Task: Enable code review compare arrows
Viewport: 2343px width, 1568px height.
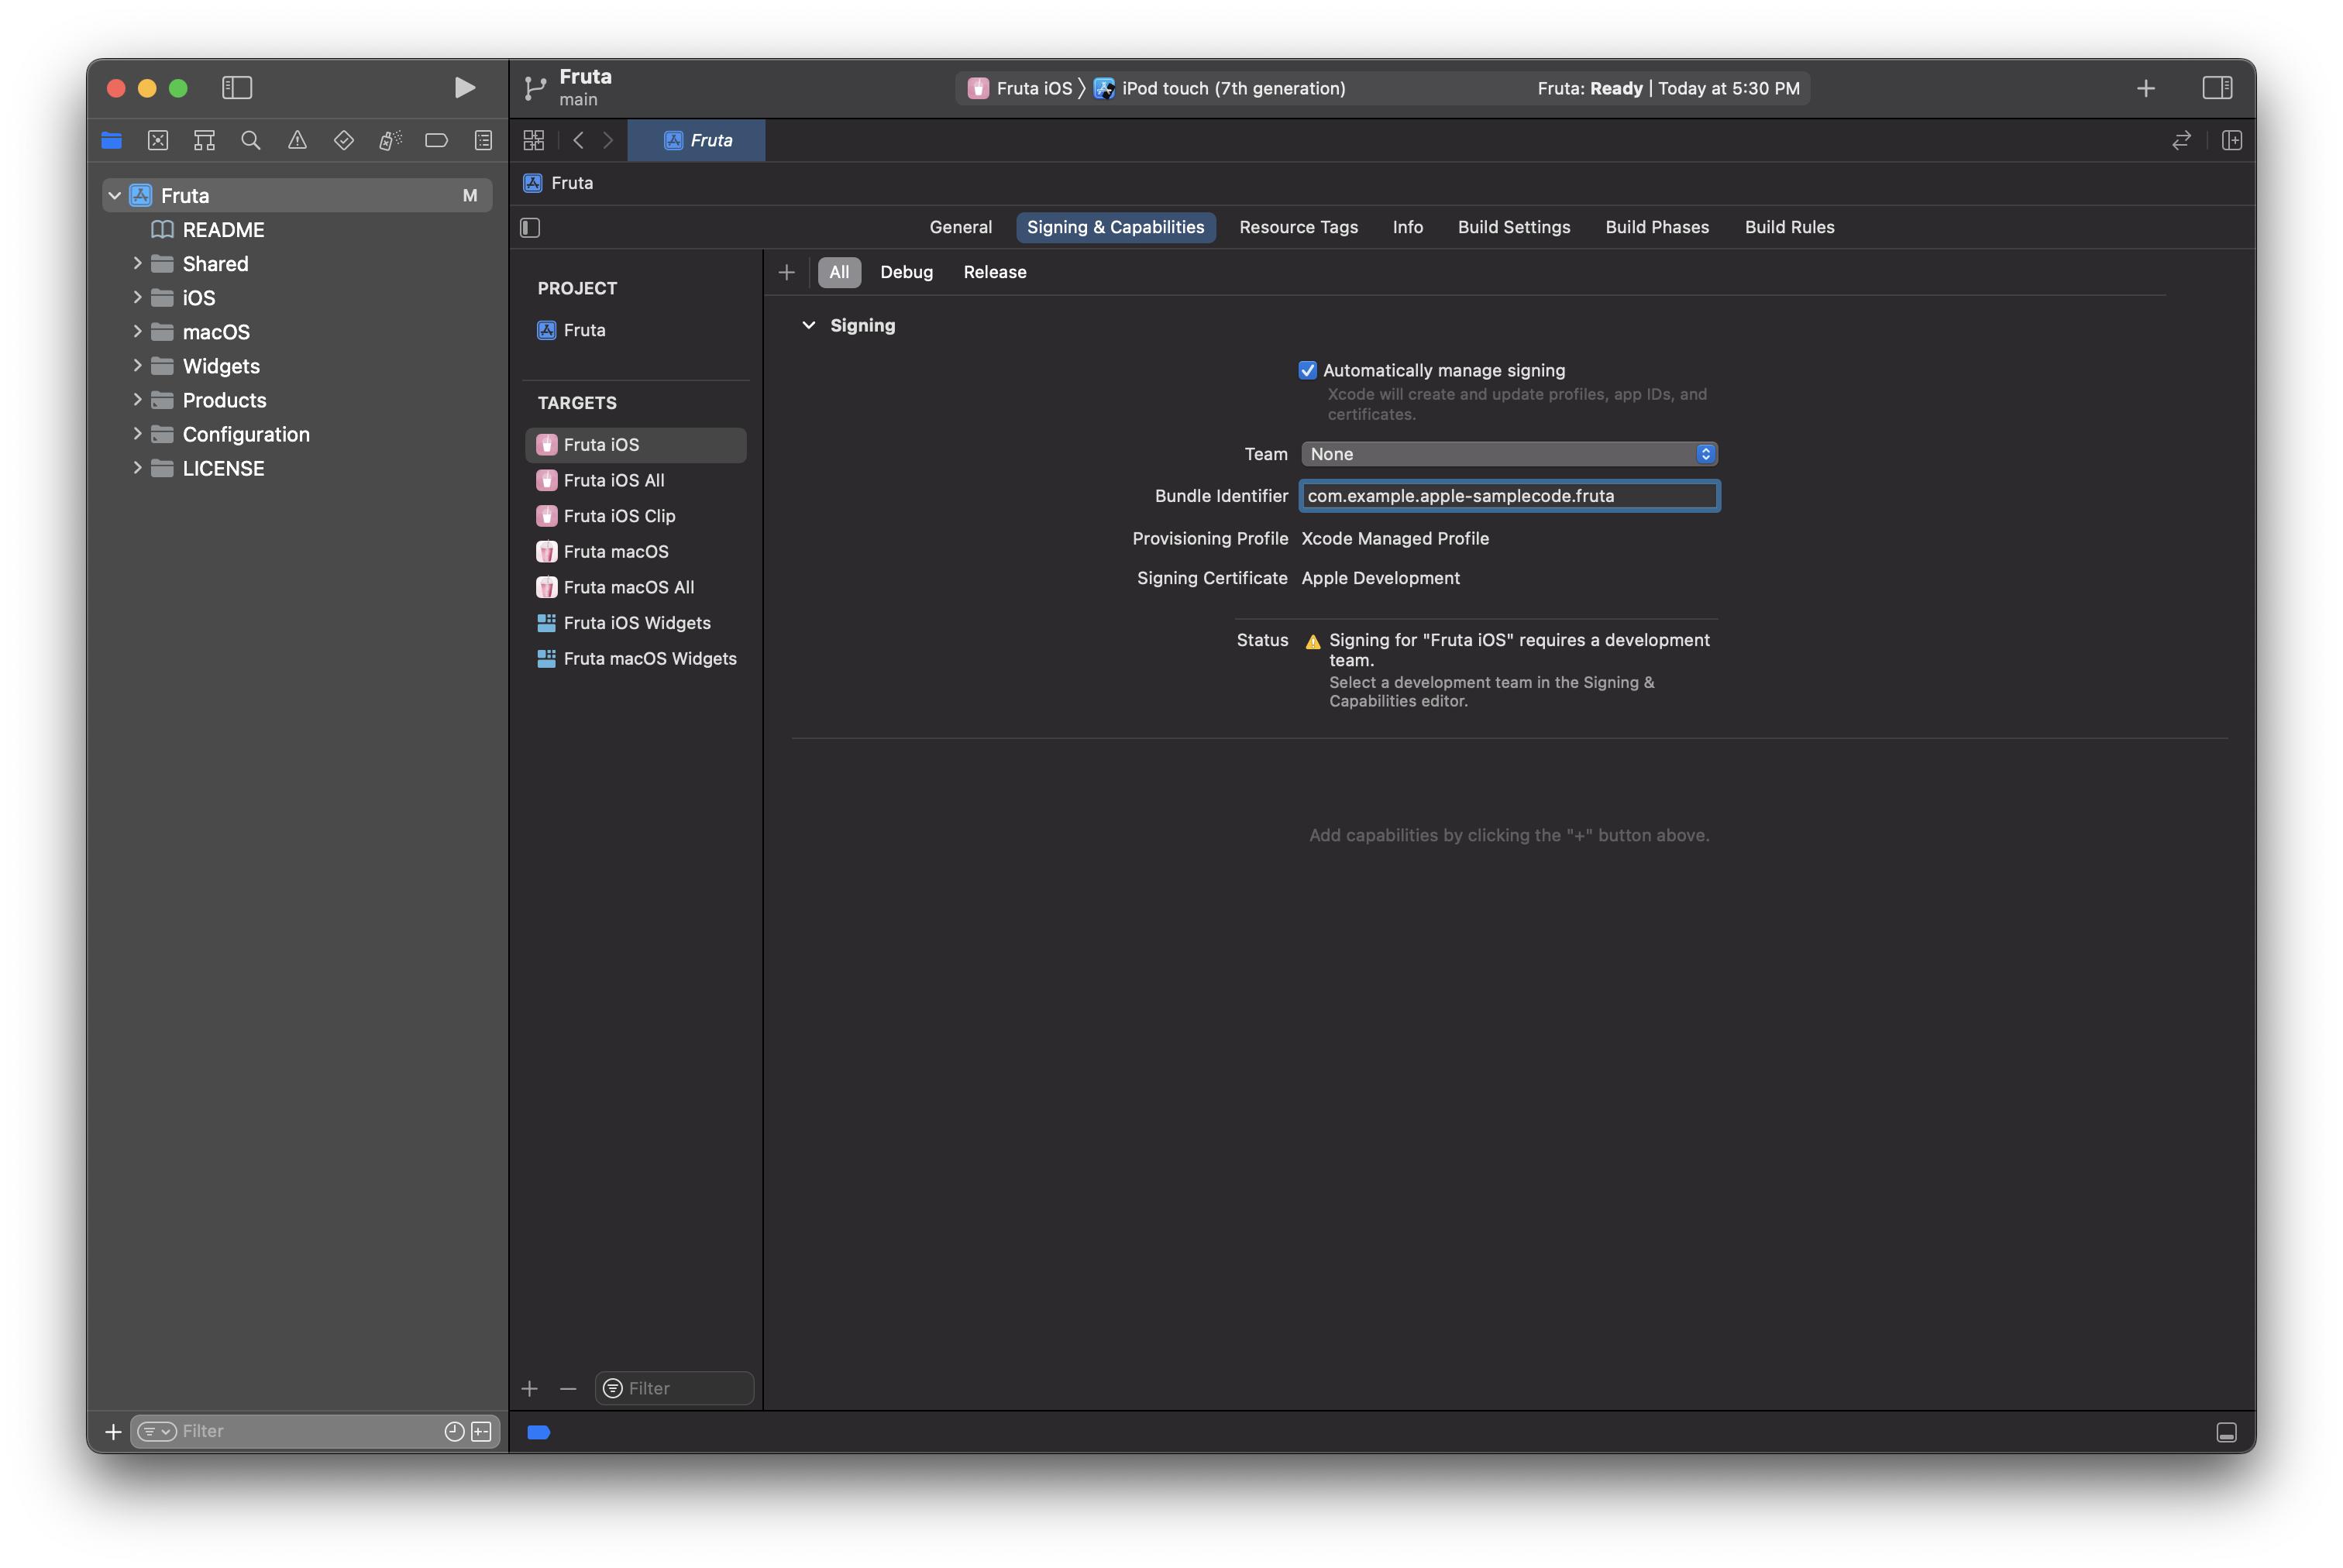Action: 2181,140
